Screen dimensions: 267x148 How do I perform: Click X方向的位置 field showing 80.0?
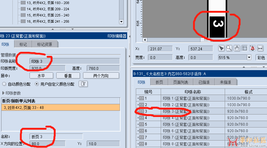[x=47, y=144]
